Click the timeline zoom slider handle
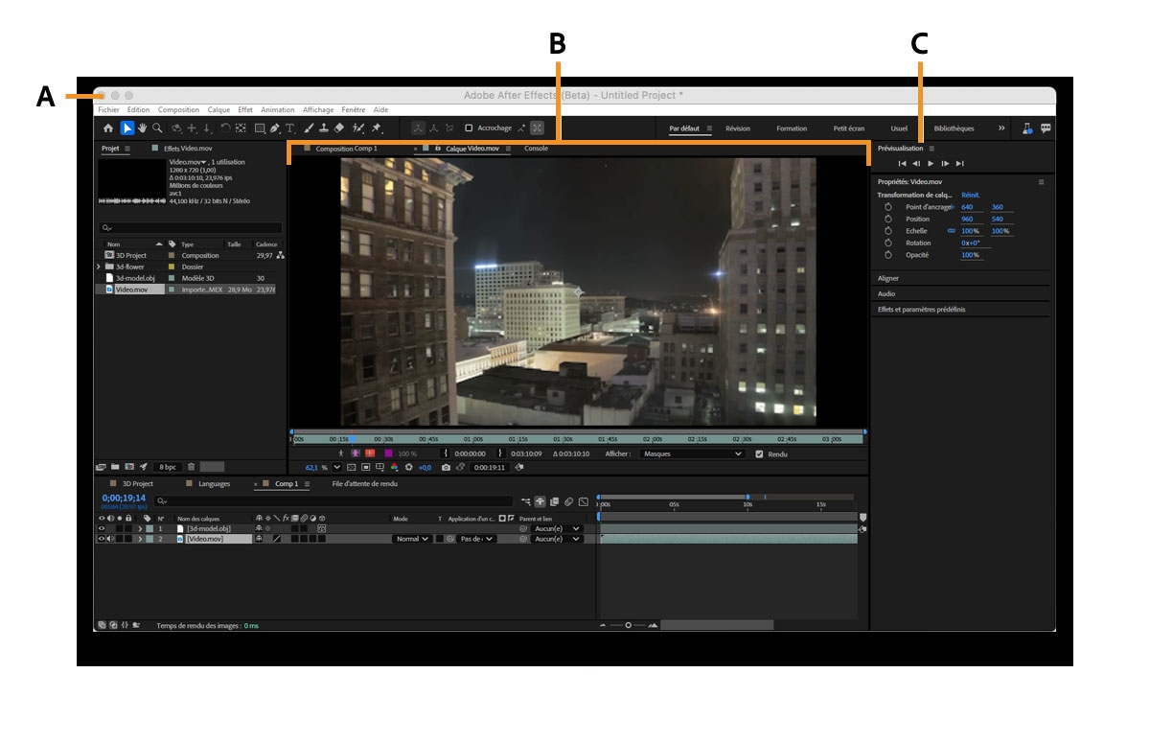Viewport: 1150px width, 743px height. click(x=629, y=625)
